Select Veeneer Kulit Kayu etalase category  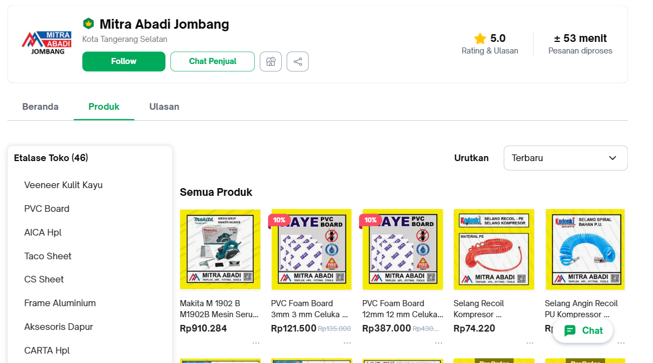[x=63, y=185]
